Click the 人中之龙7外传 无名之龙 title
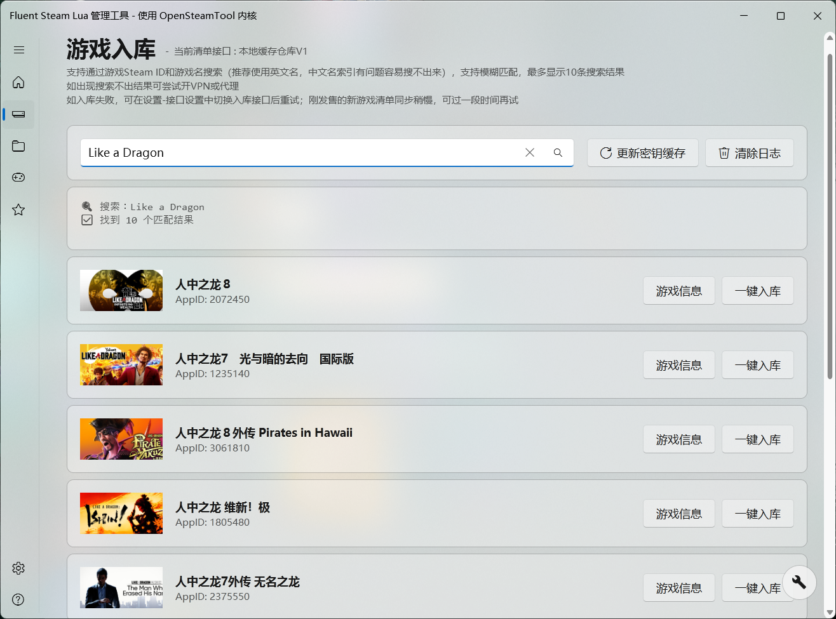 (x=238, y=582)
